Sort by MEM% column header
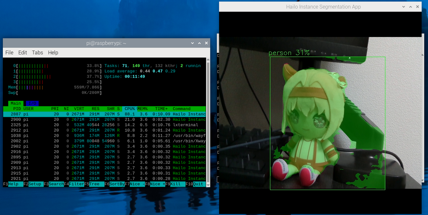 pos(142,109)
